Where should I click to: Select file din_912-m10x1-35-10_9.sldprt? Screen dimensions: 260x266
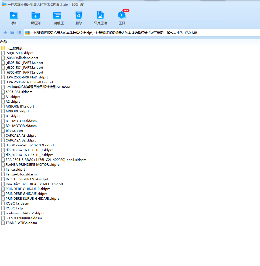coord(29,155)
